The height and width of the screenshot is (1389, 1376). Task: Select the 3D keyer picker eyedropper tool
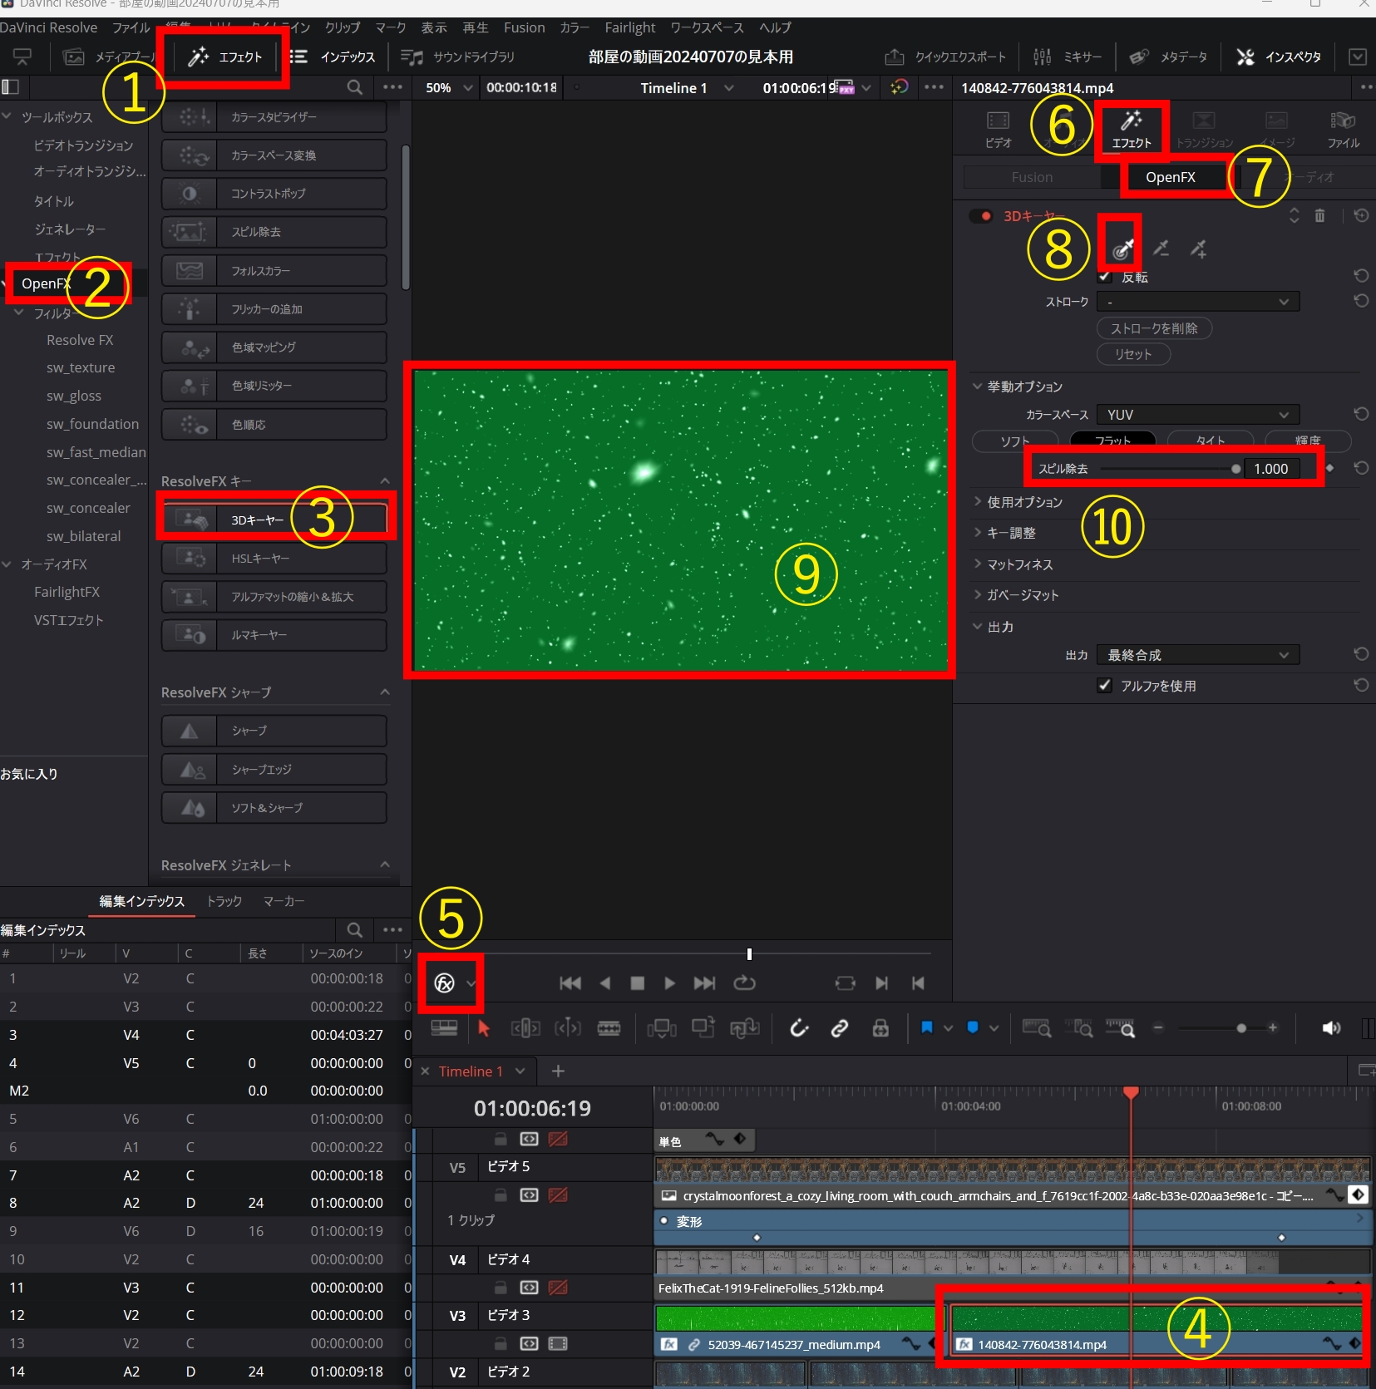click(1122, 248)
